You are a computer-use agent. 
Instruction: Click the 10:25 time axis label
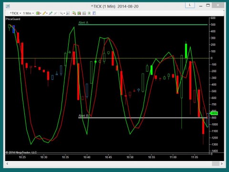[22, 157]
